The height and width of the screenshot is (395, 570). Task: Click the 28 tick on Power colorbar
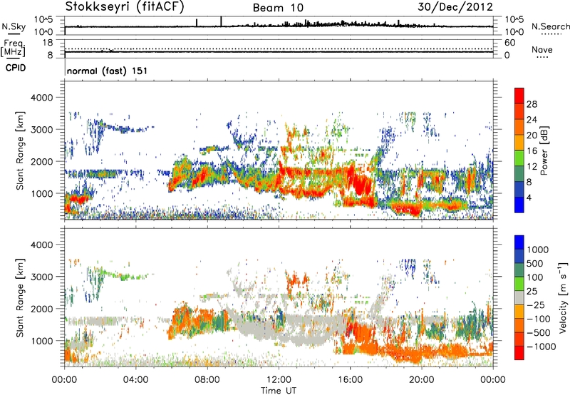[532, 104]
